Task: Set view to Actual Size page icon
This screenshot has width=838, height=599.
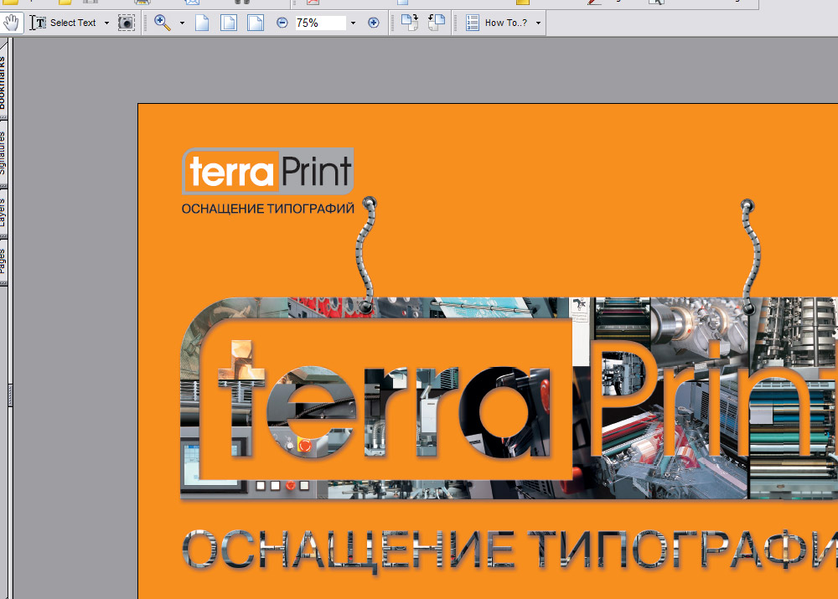Action: pyautogui.click(x=202, y=23)
